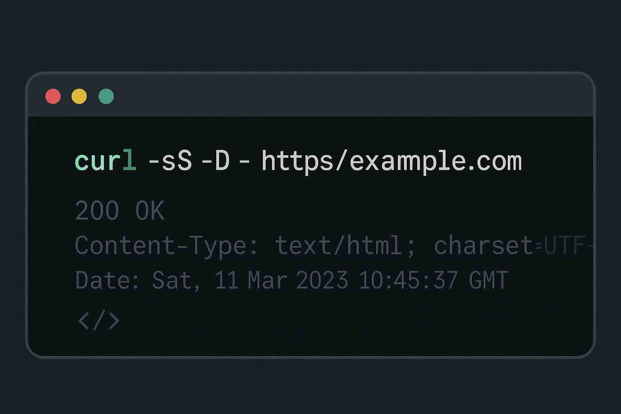Click the charset=UTF text
Viewport: 621px width, 414px height.
pyautogui.click(x=510, y=245)
